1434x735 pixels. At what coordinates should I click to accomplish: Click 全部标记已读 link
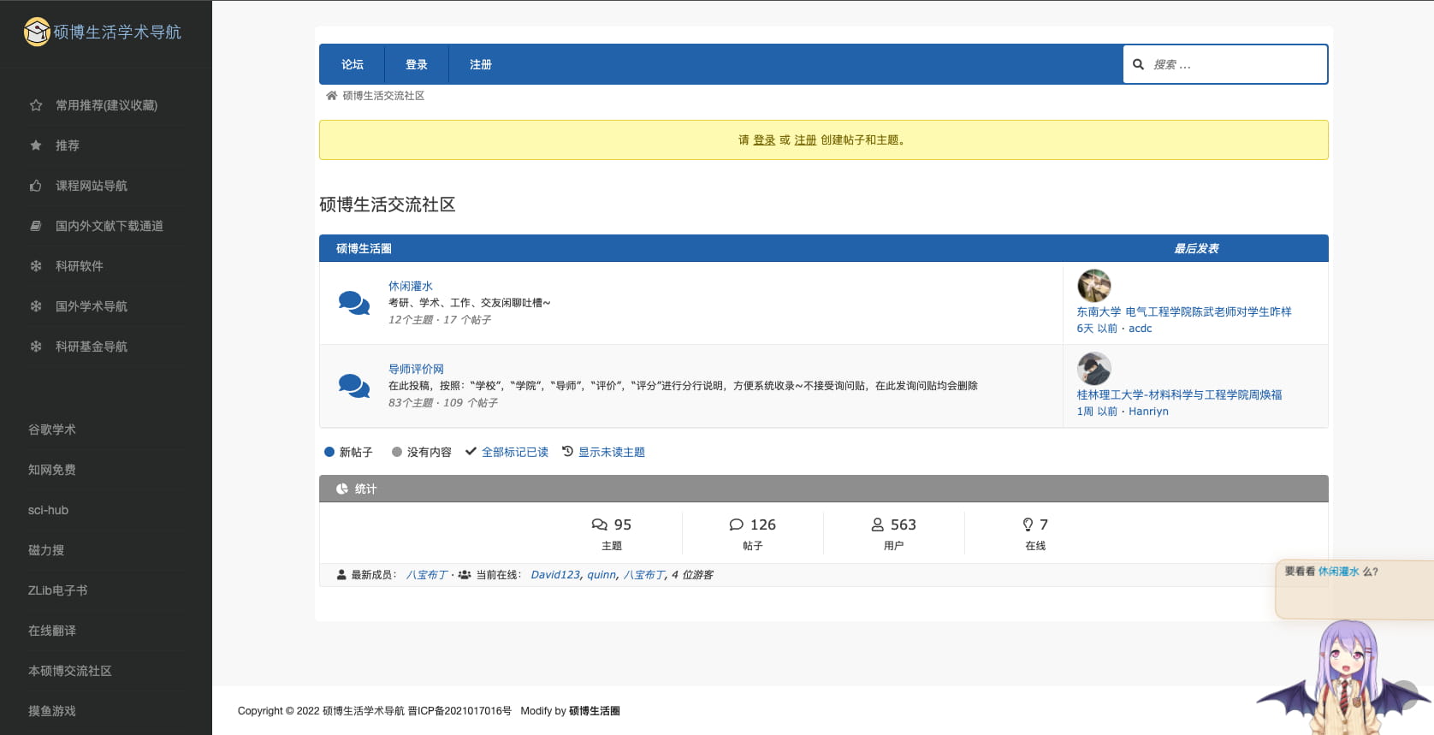coord(515,452)
